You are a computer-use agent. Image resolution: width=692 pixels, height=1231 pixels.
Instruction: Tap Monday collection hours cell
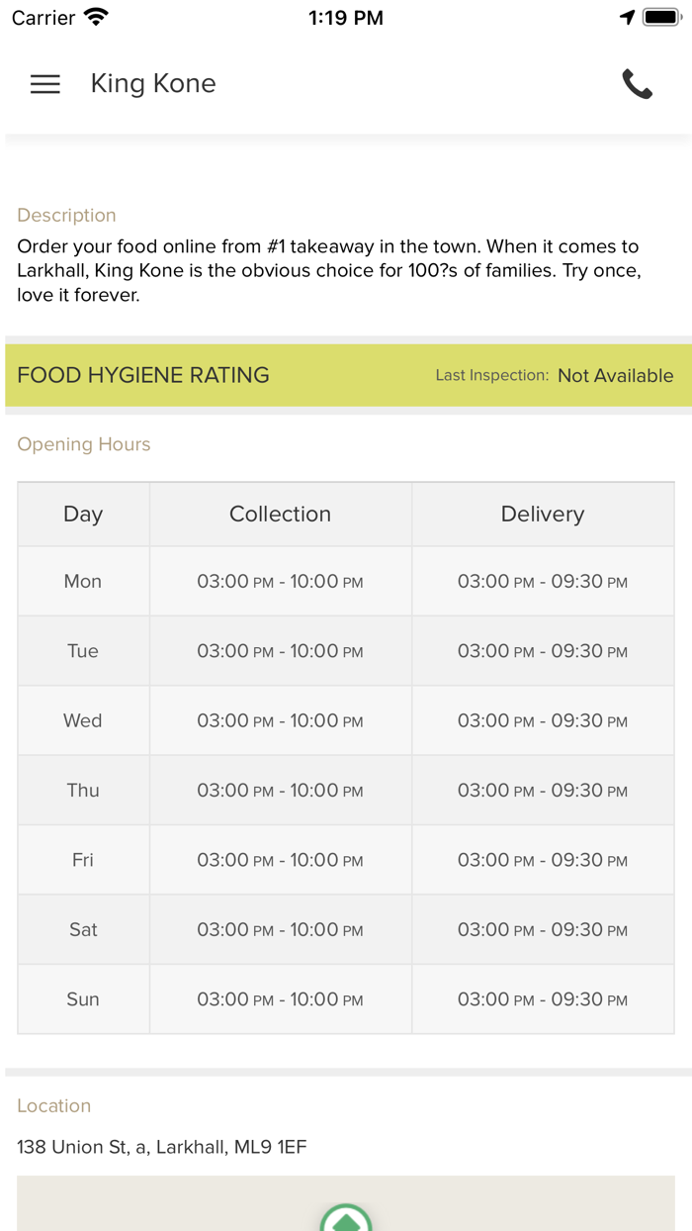[x=280, y=582]
